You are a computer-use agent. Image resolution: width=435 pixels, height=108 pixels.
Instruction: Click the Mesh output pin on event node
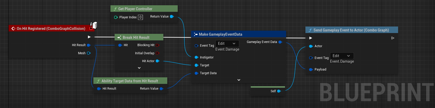[88, 53]
